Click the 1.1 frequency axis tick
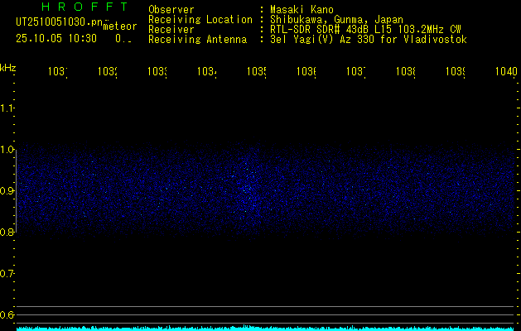 (7, 108)
